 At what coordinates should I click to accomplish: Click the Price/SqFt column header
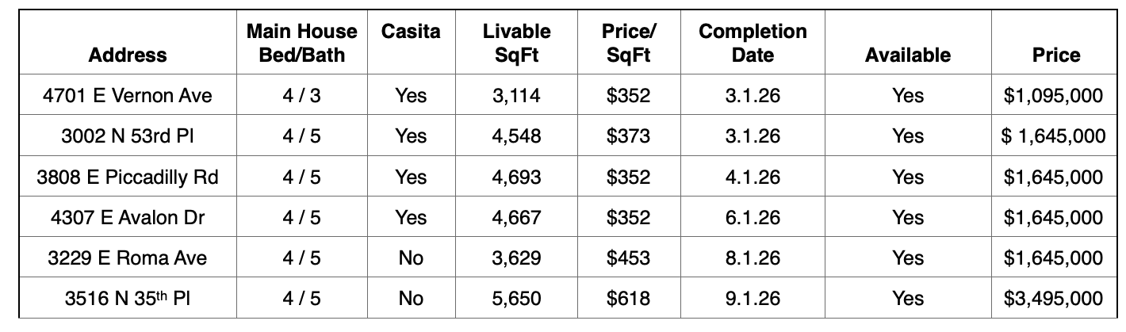click(628, 44)
